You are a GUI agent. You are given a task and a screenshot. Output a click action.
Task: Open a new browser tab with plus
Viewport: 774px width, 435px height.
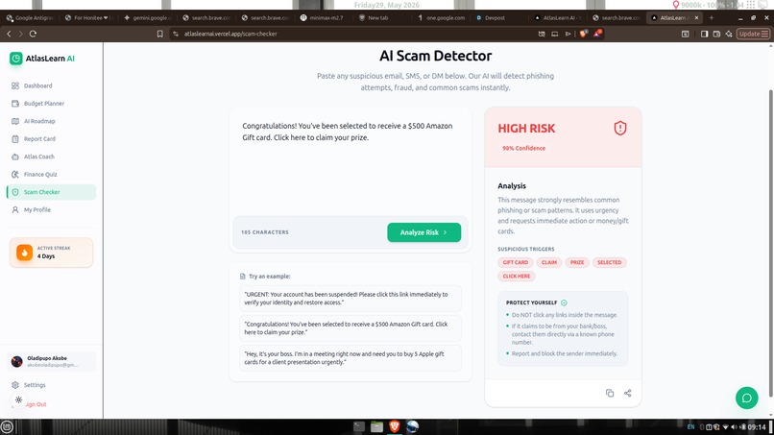point(712,18)
